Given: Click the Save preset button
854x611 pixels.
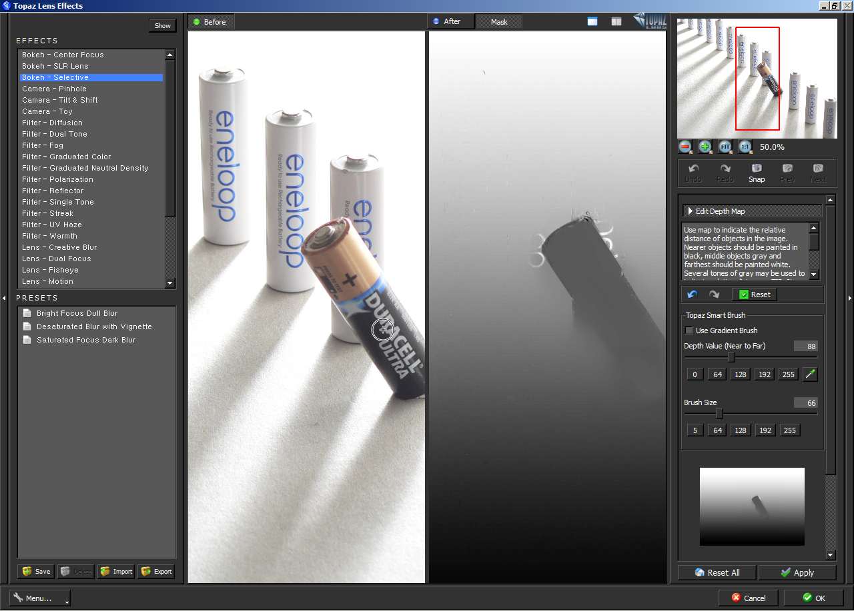Looking at the screenshot, I should pos(36,572).
